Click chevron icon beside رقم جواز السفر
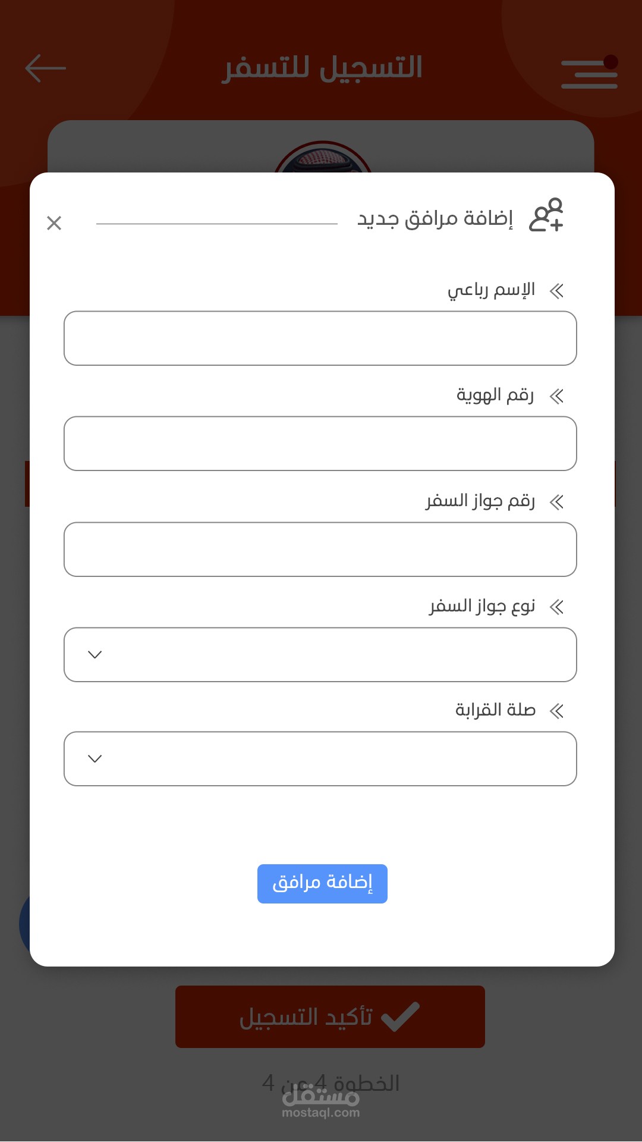This screenshot has height=1142, width=642. 557,502
